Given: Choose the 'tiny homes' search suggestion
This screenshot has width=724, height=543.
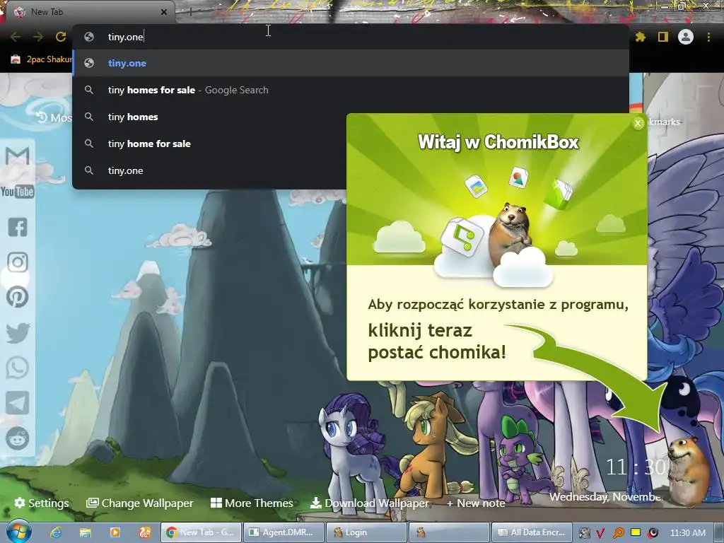Looking at the screenshot, I should (x=209, y=117).
